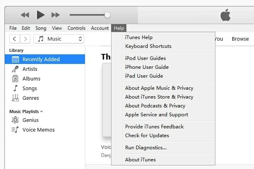The image size is (254, 169).
Task: Open the Voice Memos playlist
Action: pyautogui.click(x=45, y=130)
